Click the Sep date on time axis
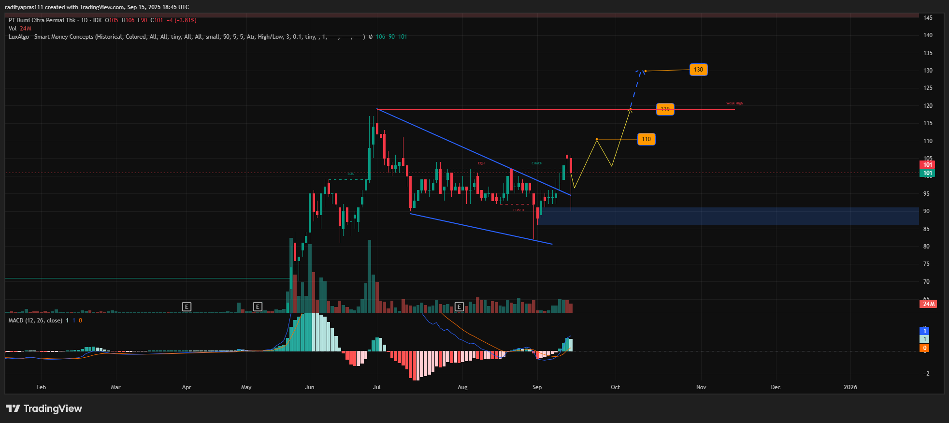949x423 pixels. coord(537,387)
